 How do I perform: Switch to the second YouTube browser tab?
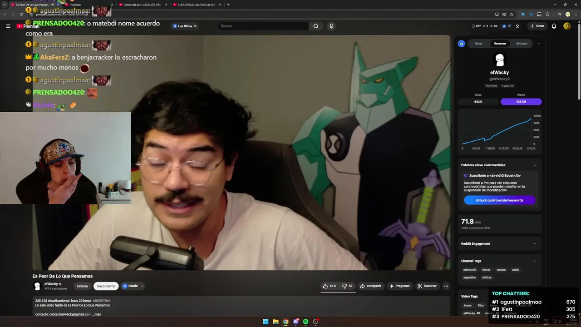87,5
